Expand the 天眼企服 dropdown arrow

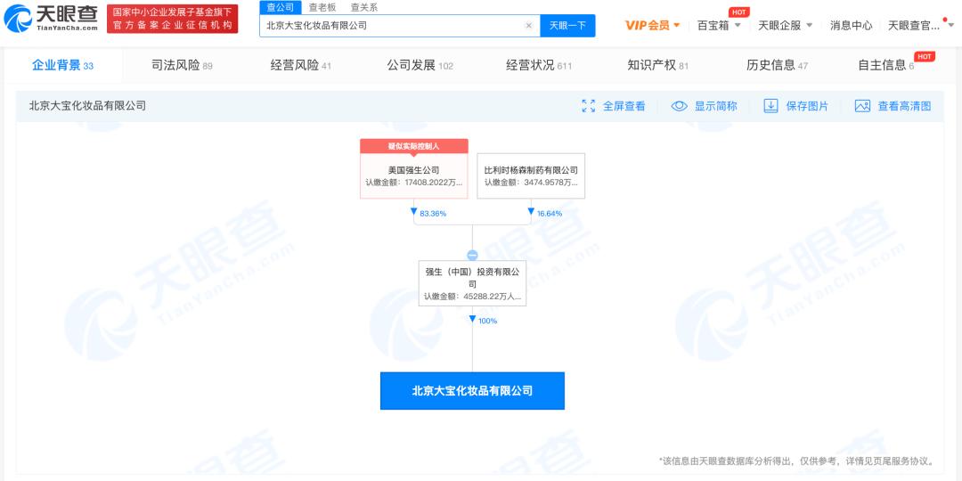pyautogui.click(x=809, y=25)
